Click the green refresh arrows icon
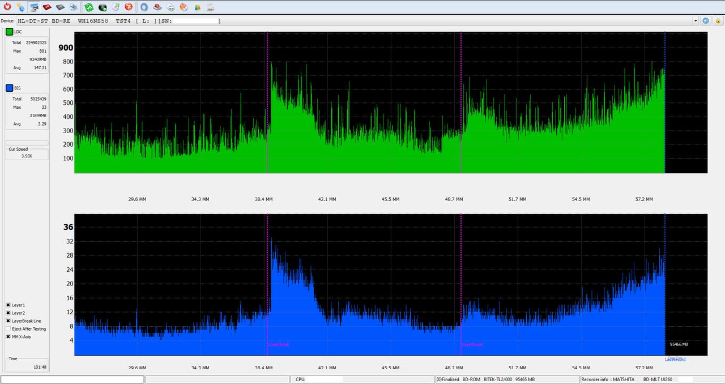The width and height of the screenshot is (725, 384). [89, 7]
